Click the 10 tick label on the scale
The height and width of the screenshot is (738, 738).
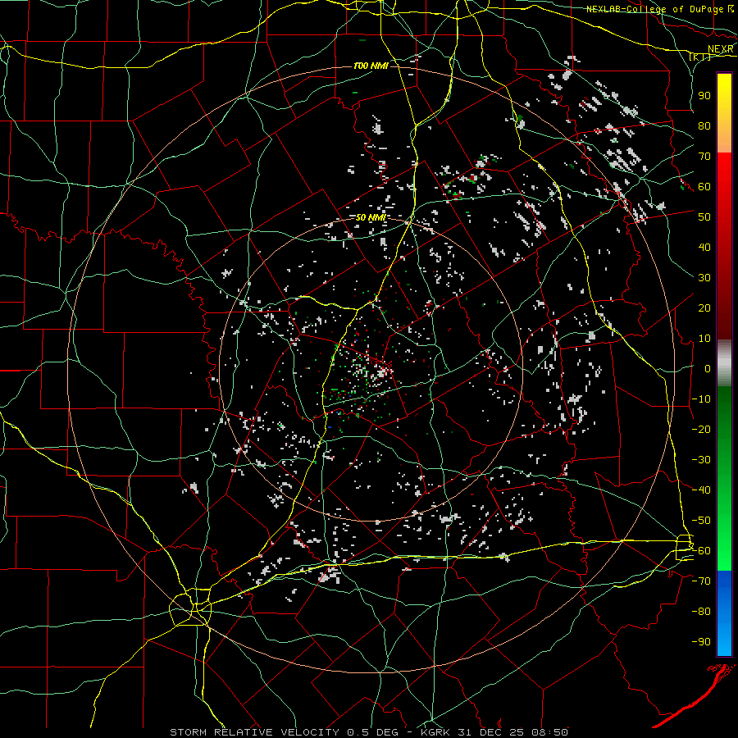pyautogui.click(x=704, y=339)
